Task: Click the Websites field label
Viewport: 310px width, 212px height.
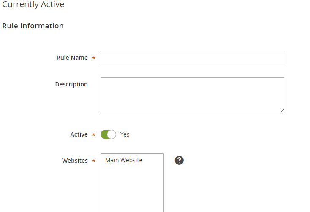Action: pos(75,161)
